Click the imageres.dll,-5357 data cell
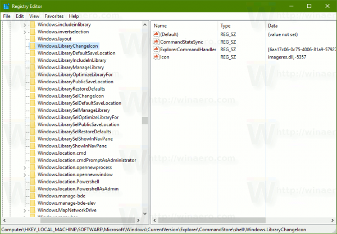The image size is (337, 234). coord(287,57)
